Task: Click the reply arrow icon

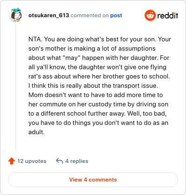Action: pyautogui.click(x=60, y=161)
